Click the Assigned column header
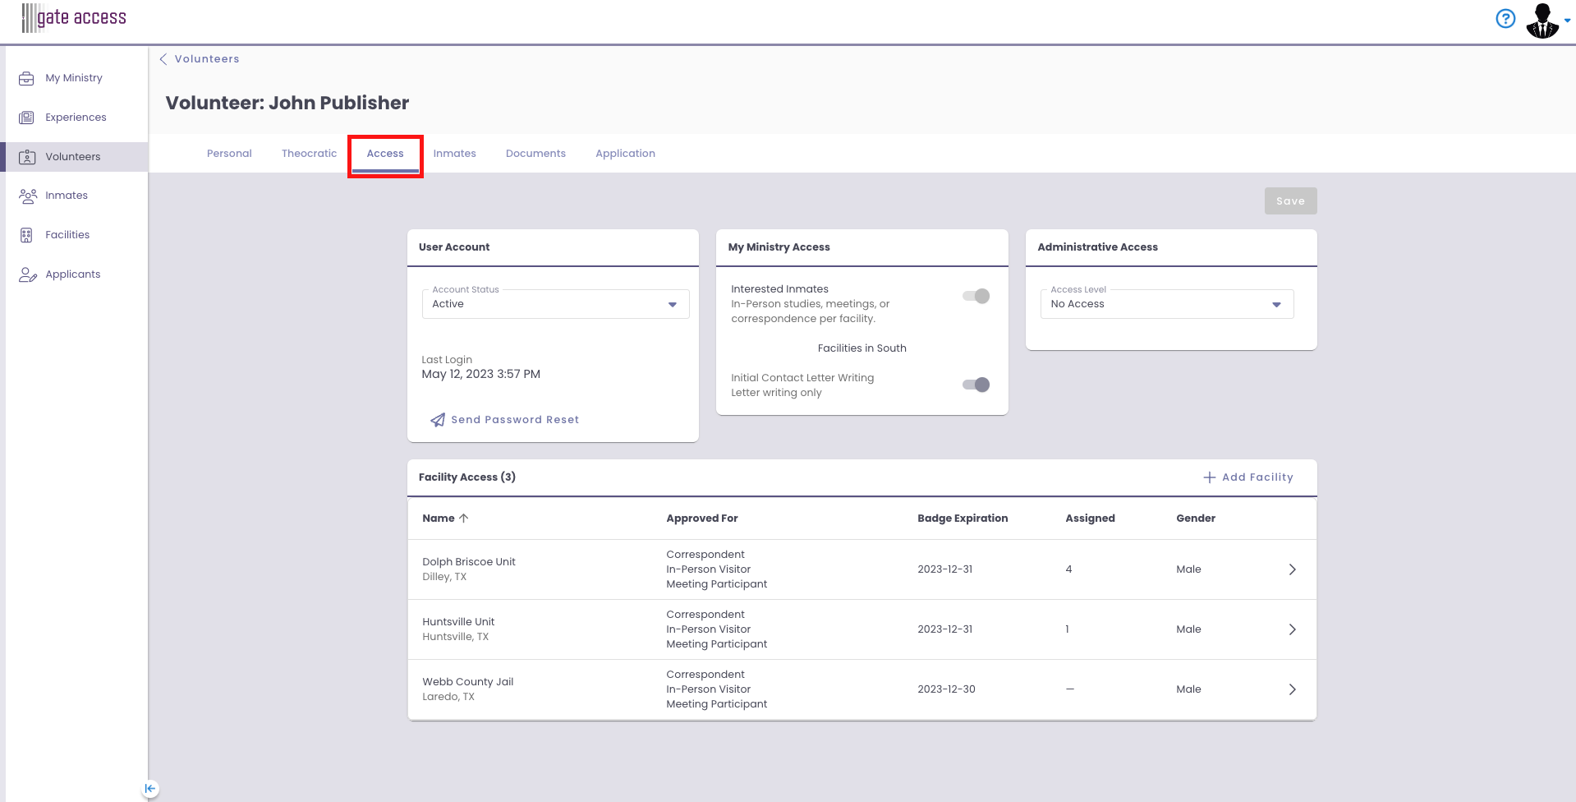This screenshot has width=1576, height=802. [x=1090, y=519]
